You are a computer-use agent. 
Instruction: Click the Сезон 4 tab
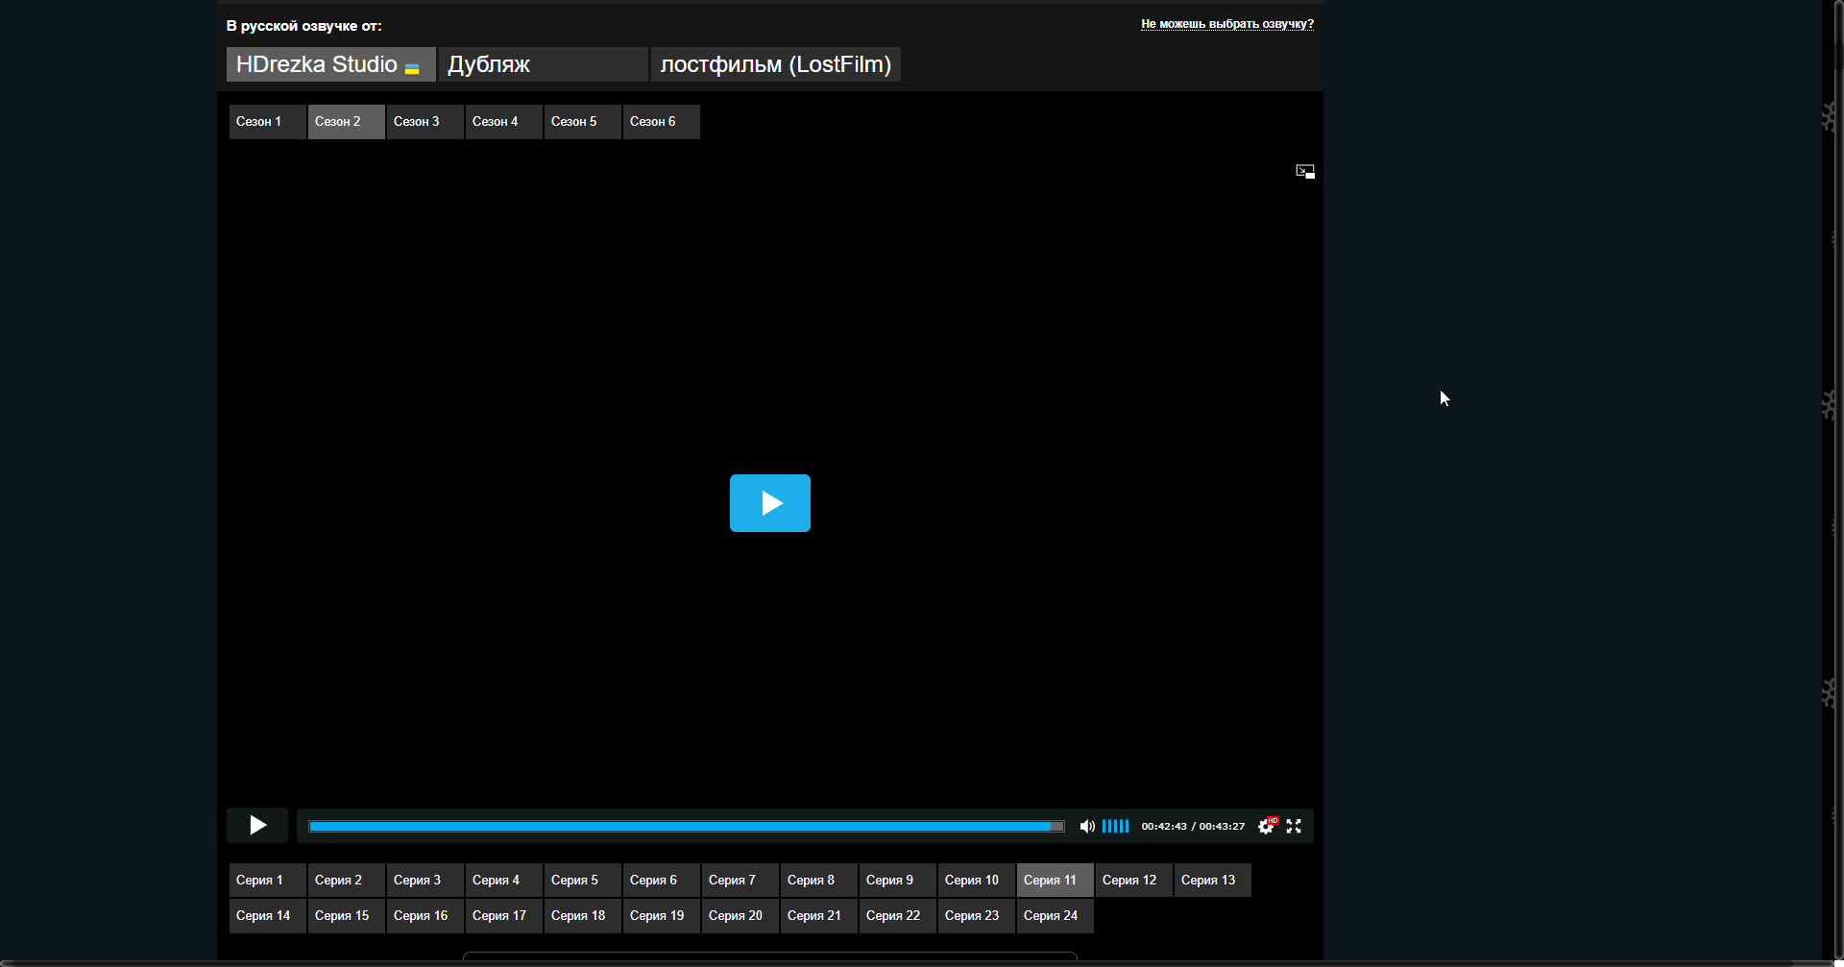point(502,122)
